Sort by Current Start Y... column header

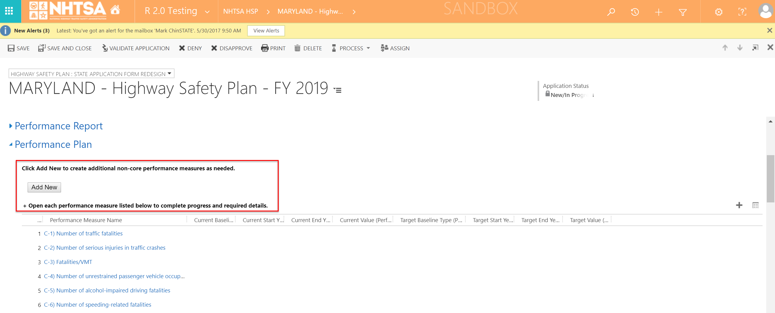point(263,220)
